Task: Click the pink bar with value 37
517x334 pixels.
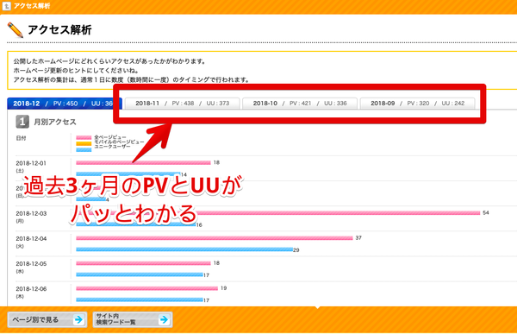Action: 215,238
